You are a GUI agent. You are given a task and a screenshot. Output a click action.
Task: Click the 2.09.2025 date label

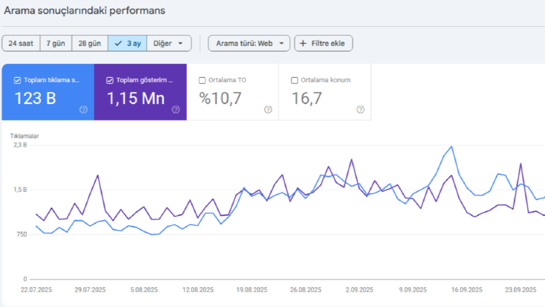[359, 290]
